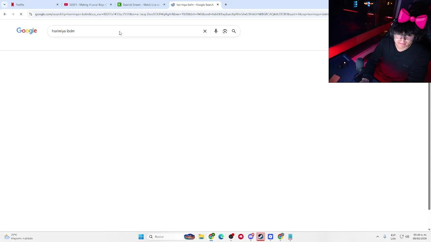Open Roblox from the taskbar
The image size is (431, 242).
coord(270,237)
